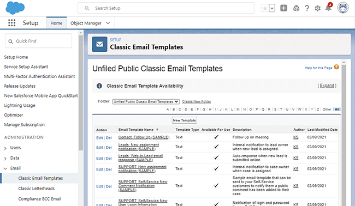
Task: Filter templates by letter S
Action: [x=275, y=110]
